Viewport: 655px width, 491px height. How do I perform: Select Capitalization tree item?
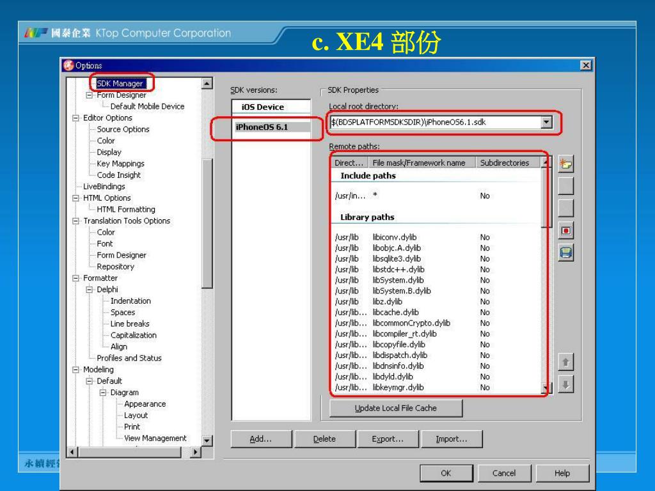133,335
